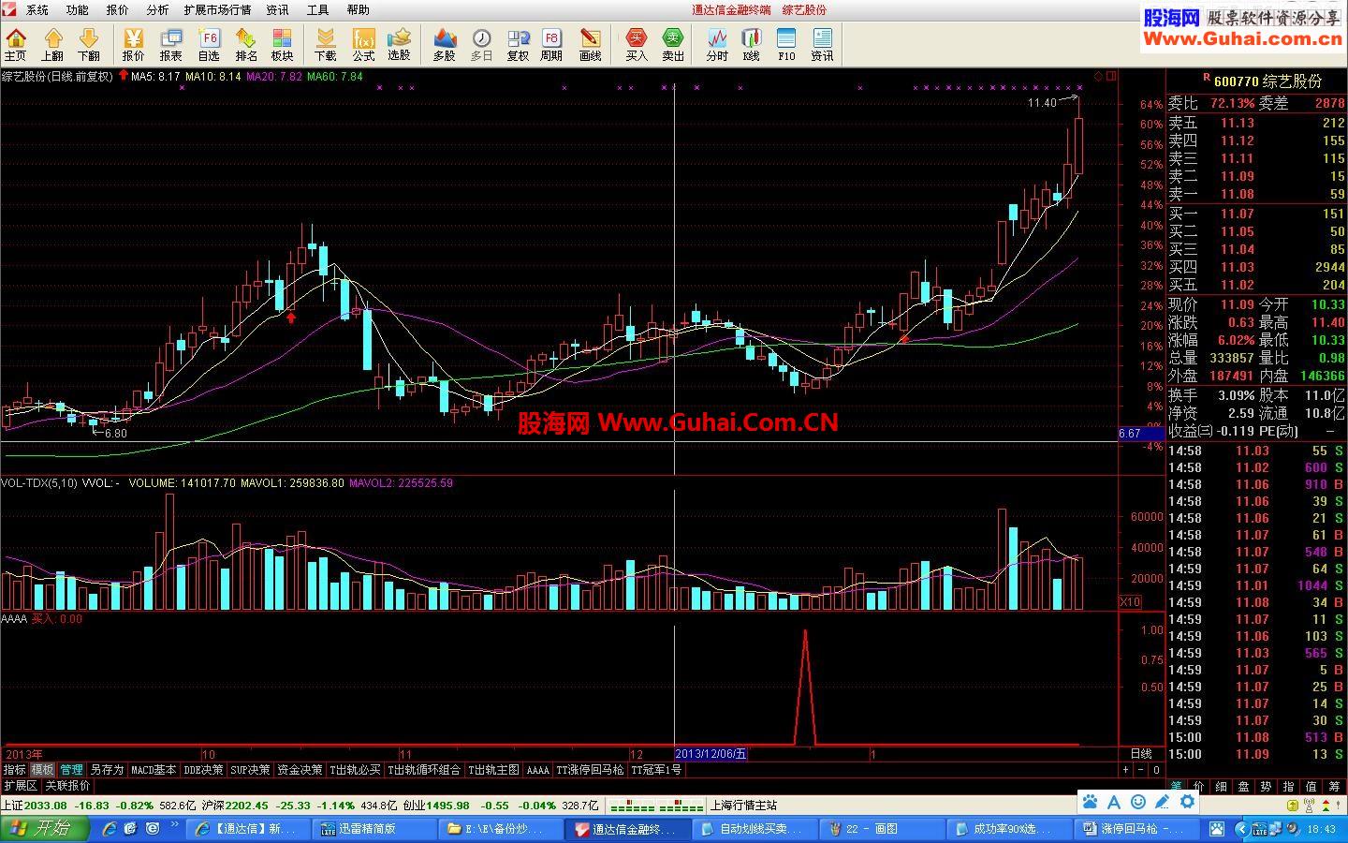Toggle the 复权 price adjustment icon
This screenshot has height=843, width=1348.
(518, 44)
